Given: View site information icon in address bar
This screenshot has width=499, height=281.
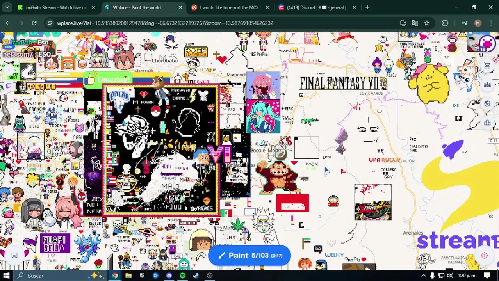Looking at the screenshot, I should pyautogui.click(x=50, y=23).
